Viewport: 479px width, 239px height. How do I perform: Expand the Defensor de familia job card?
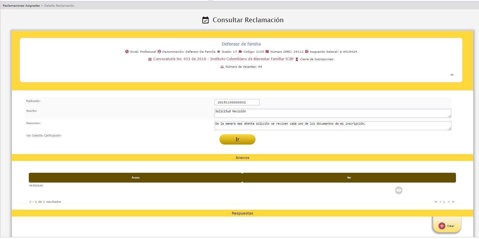click(x=452, y=75)
